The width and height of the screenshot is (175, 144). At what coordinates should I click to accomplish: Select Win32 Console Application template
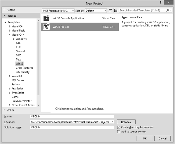click(x=80, y=18)
